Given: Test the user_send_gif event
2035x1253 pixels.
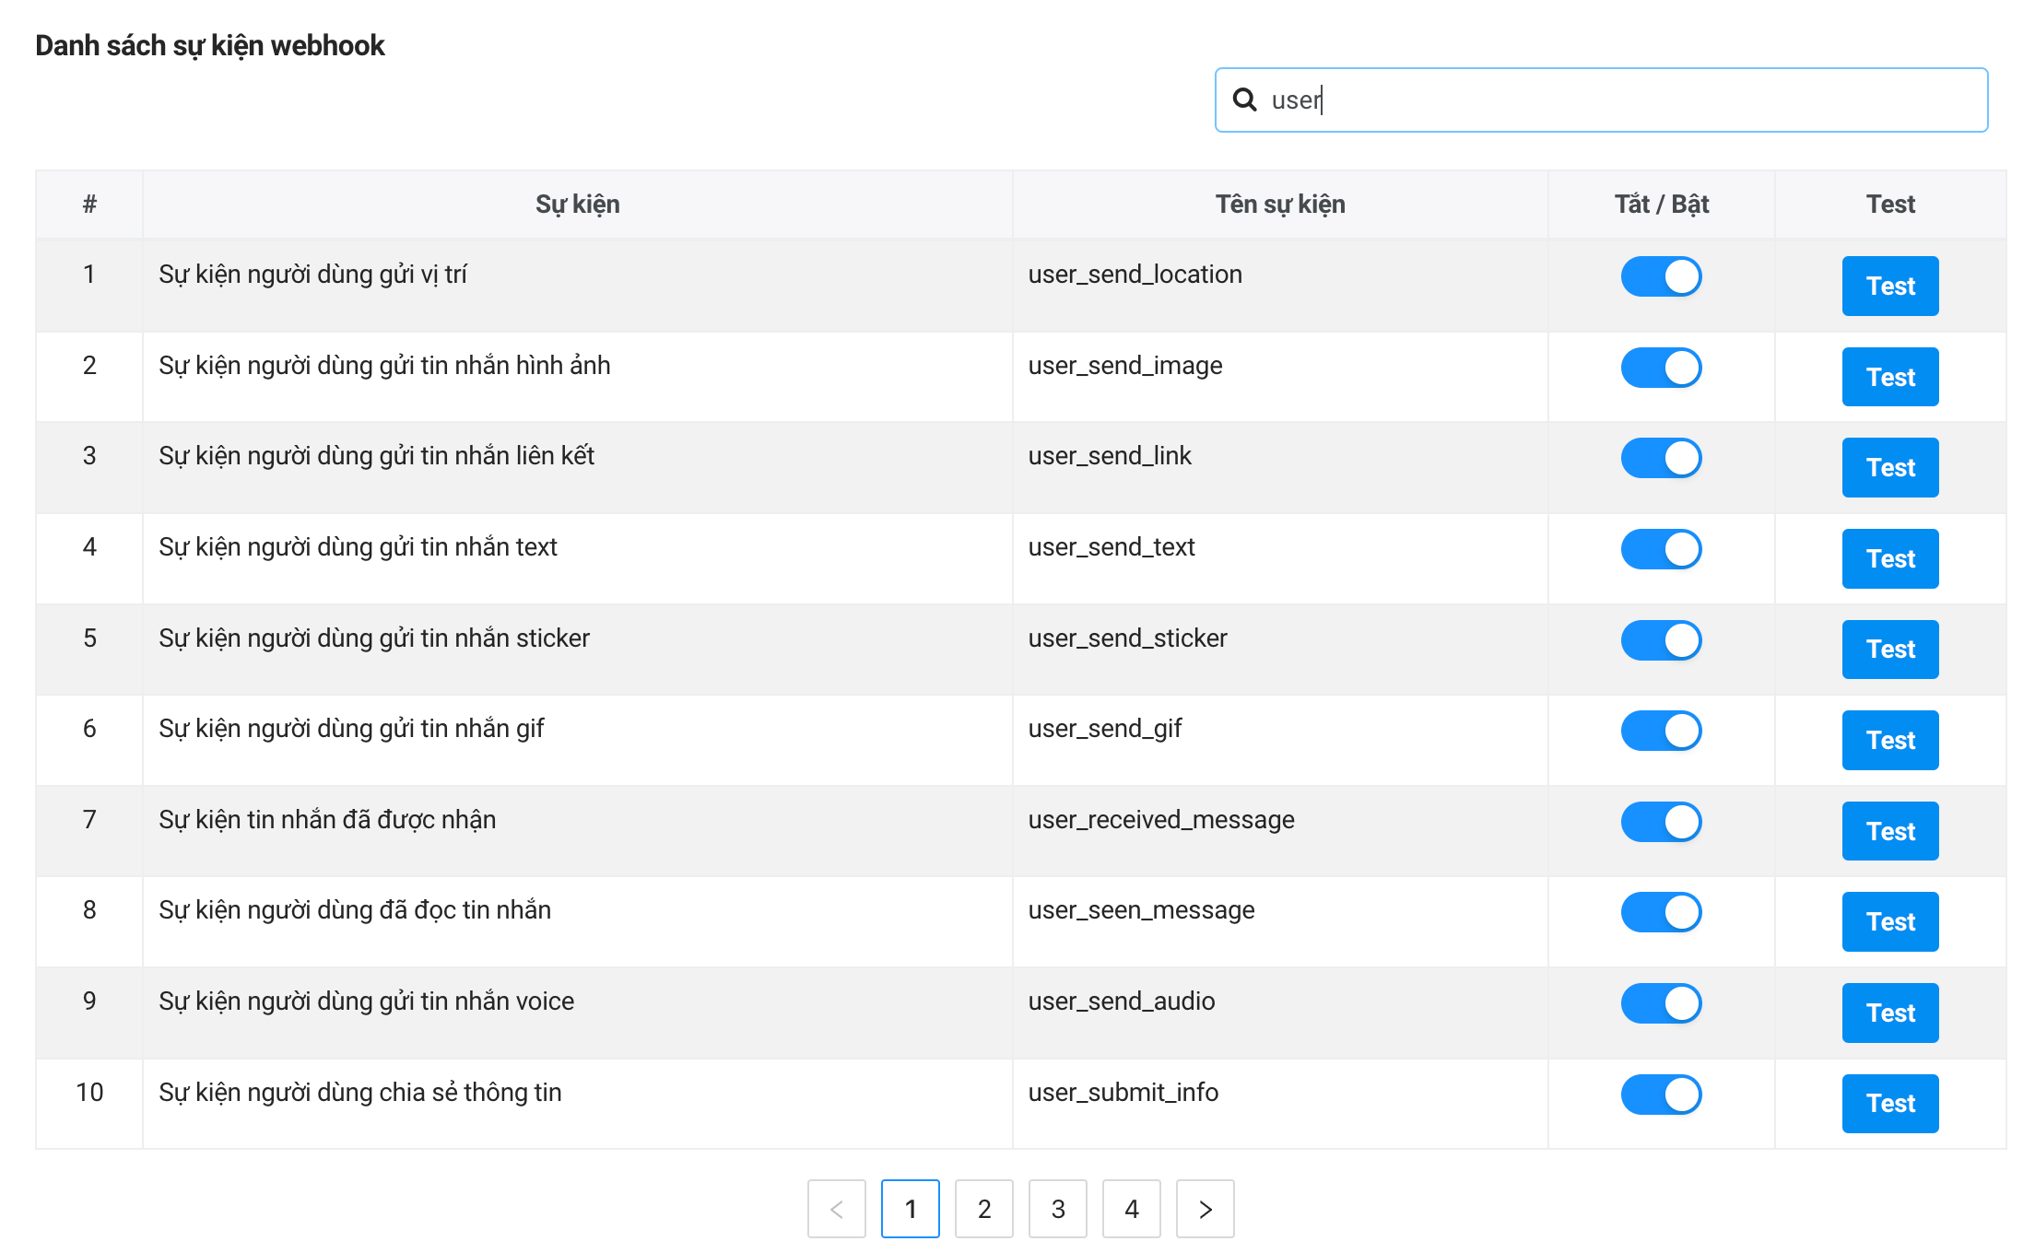Looking at the screenshot, I should tap(1889, 740).
